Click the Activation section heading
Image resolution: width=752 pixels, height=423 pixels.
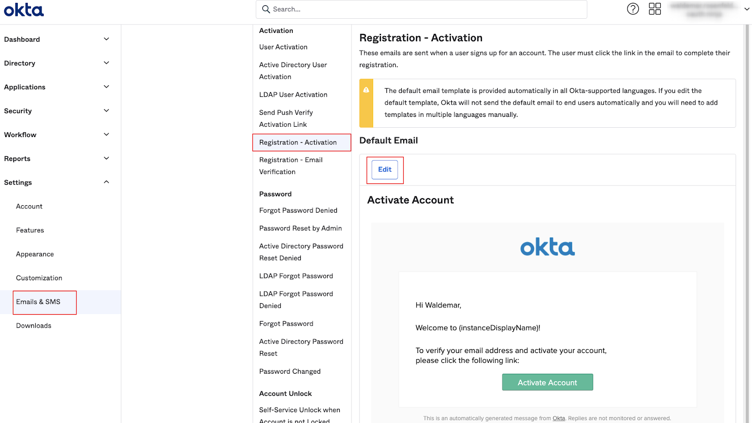(x=276, y=31)
